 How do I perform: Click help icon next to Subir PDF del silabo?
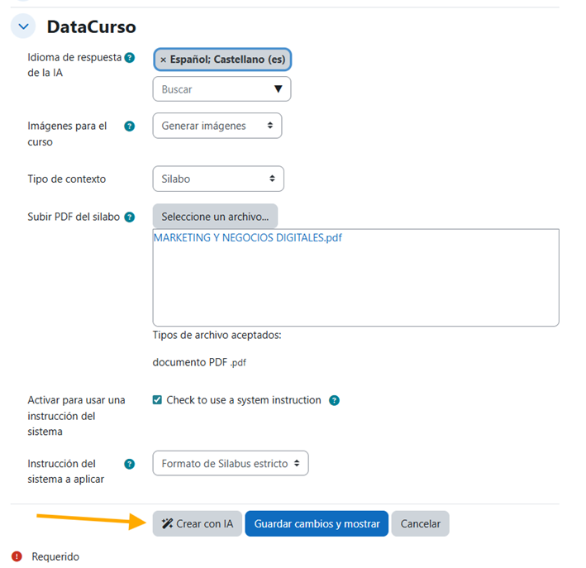point(129,217)
